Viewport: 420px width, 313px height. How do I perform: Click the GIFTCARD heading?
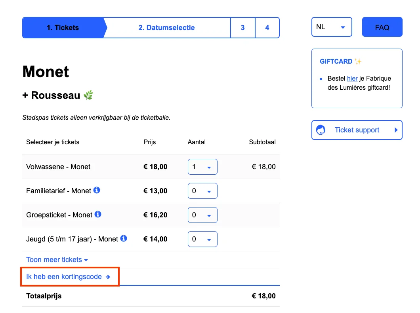[336, 61]
